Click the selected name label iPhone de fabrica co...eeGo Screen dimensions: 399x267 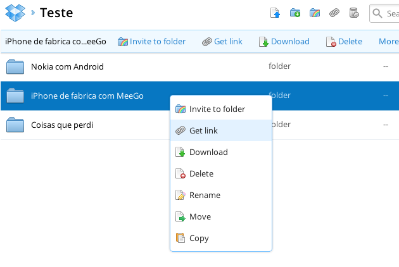pos(56,42)
